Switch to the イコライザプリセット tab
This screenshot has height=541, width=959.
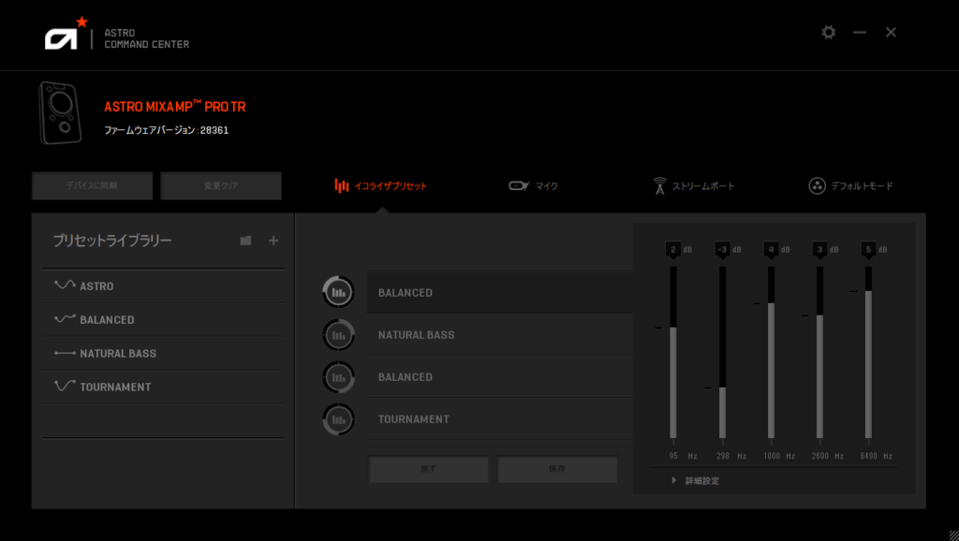(380, 186)
